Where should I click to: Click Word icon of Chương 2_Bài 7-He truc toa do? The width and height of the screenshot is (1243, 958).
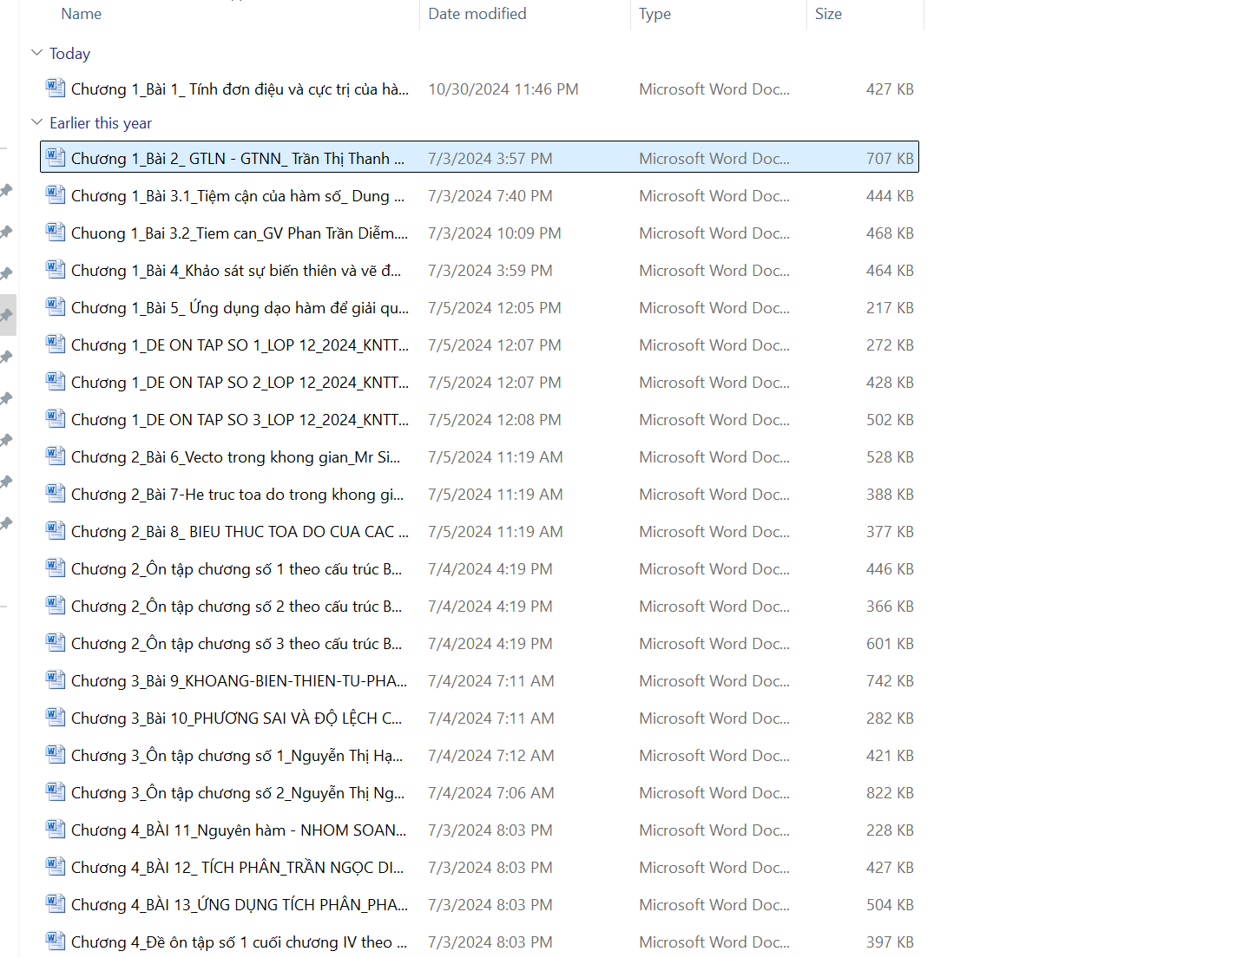(x=56, y=493)
